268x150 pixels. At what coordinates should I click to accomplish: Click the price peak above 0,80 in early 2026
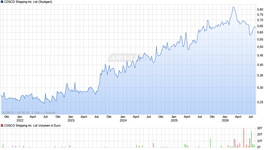point(234,7)
